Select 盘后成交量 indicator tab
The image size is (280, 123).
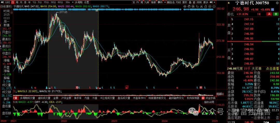124,98
